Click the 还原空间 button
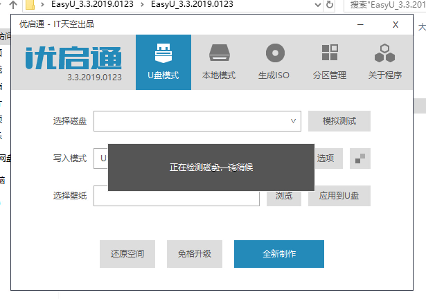 127,254
